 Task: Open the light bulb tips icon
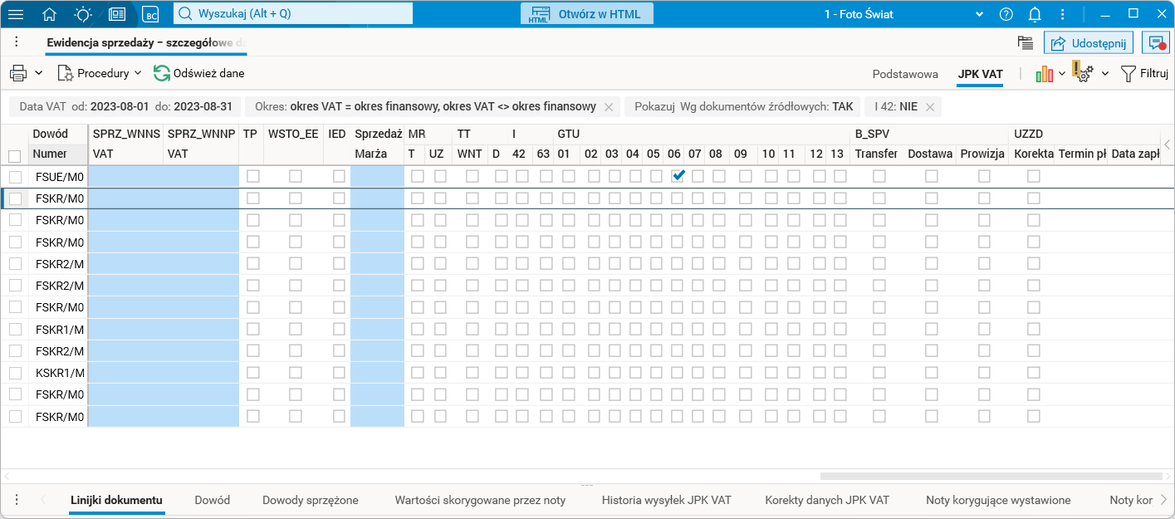[x=83, y=14]
